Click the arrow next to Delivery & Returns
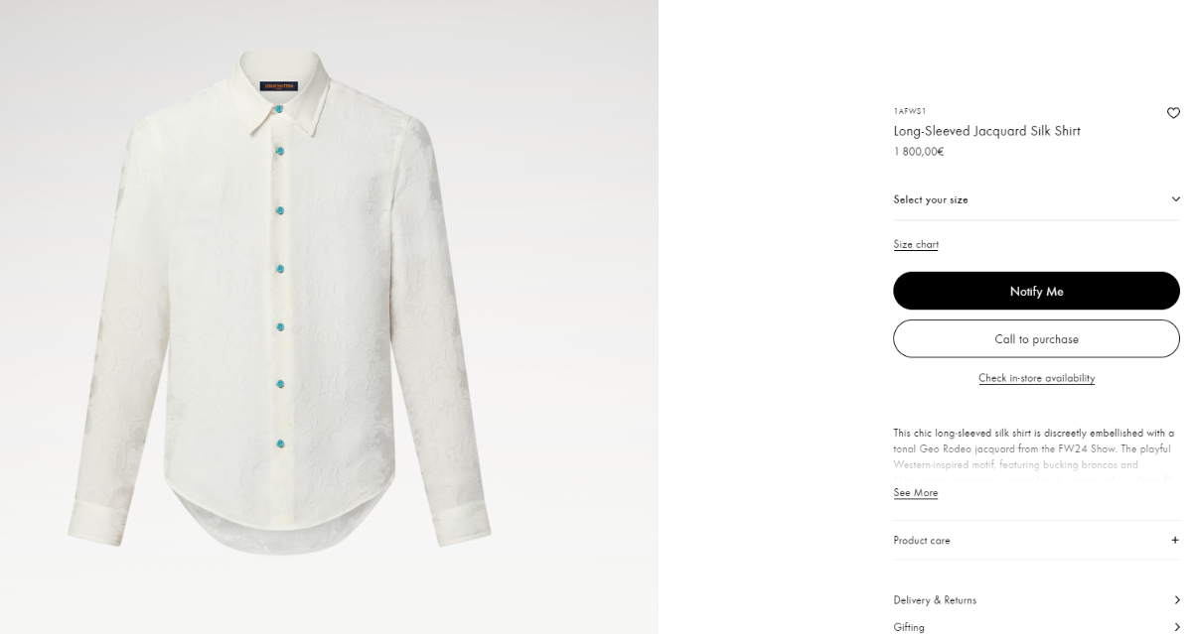This screenshot has width=1192, height=634. click(1177, 600)
